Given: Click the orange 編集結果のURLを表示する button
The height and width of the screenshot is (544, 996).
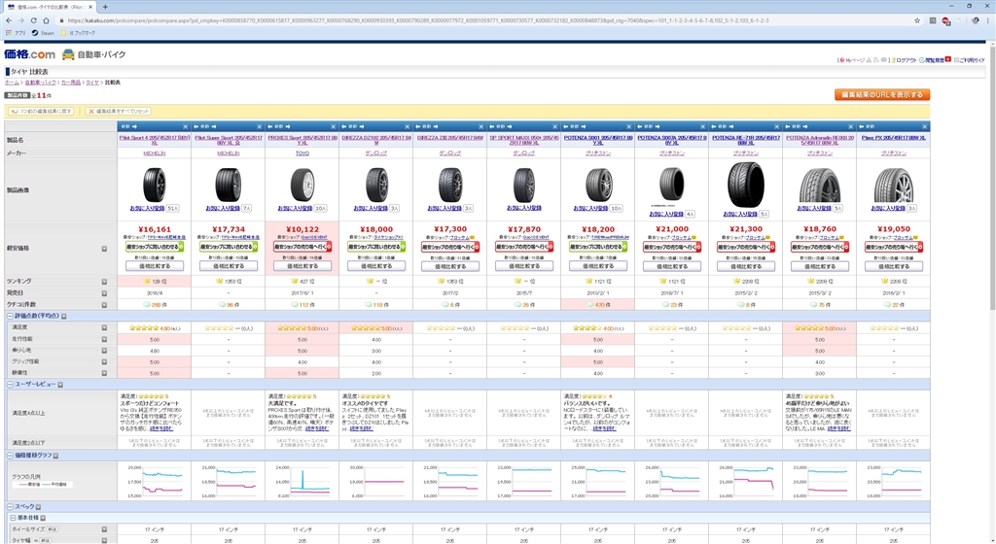Looking at the screenshot, I should (x=881, y=94).
